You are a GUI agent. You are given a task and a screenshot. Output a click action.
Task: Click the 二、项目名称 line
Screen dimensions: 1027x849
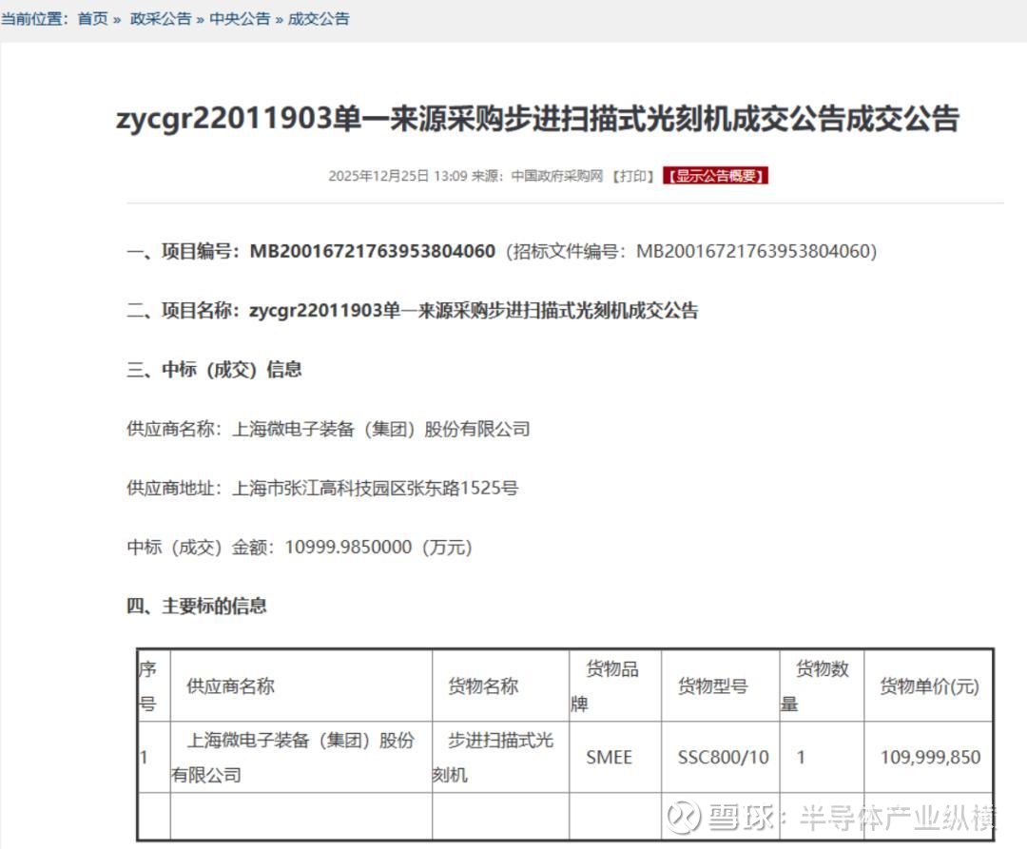(x=413, y=310)
